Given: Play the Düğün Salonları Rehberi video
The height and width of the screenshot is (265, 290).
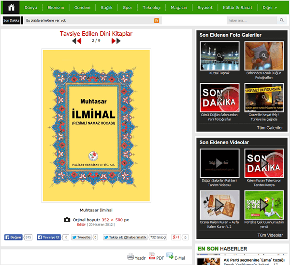Looking at the screenshot, I should (219, 163).
